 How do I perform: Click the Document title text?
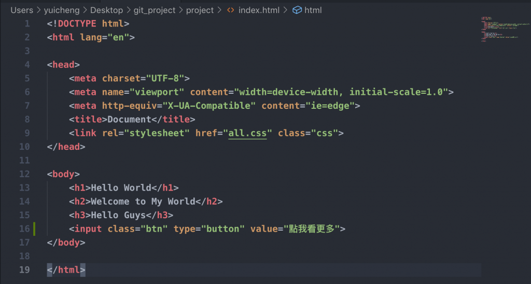point(129,119)
